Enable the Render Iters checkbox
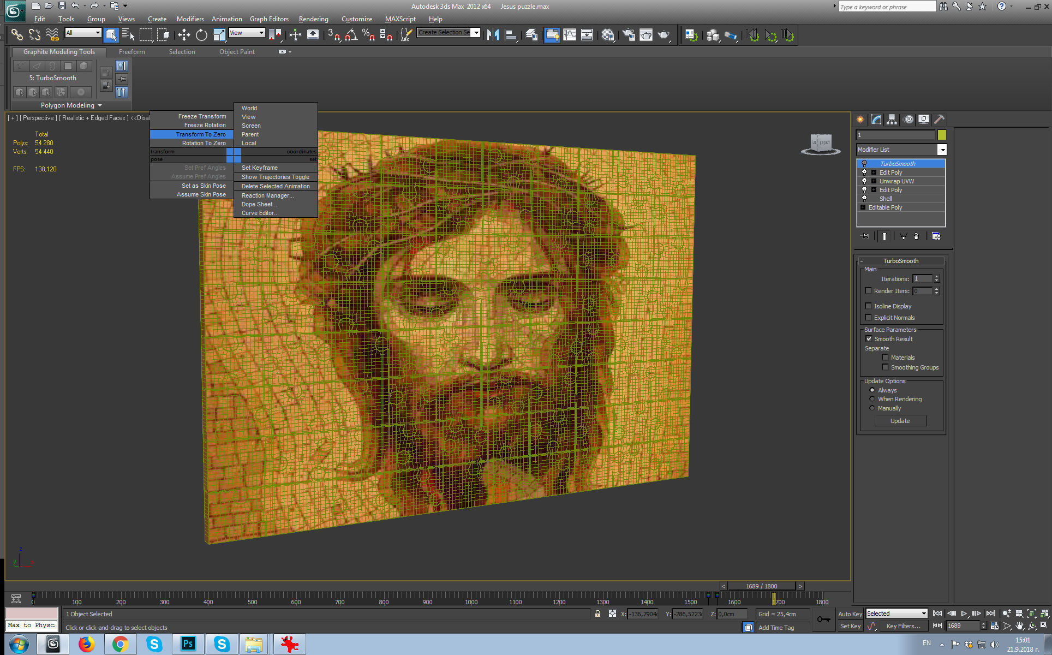Screen dimensions: 1052x655 click(869, 291)
